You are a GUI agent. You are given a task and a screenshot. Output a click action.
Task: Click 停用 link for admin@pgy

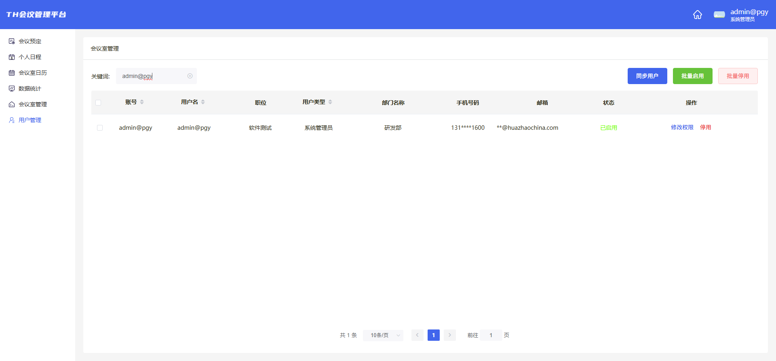click(706, 127)
